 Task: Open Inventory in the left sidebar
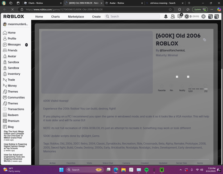[12, 74]
